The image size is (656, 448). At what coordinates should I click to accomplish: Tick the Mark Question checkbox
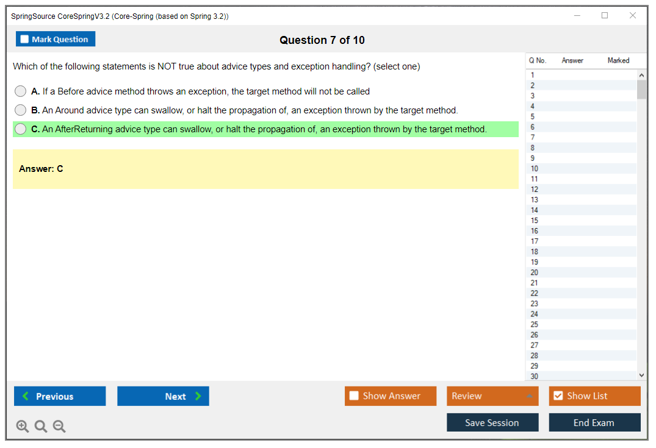[x=25, y=40]
